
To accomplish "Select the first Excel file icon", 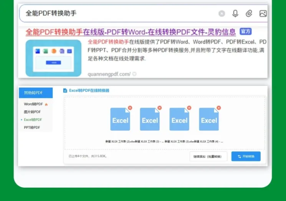I will 120,119.
